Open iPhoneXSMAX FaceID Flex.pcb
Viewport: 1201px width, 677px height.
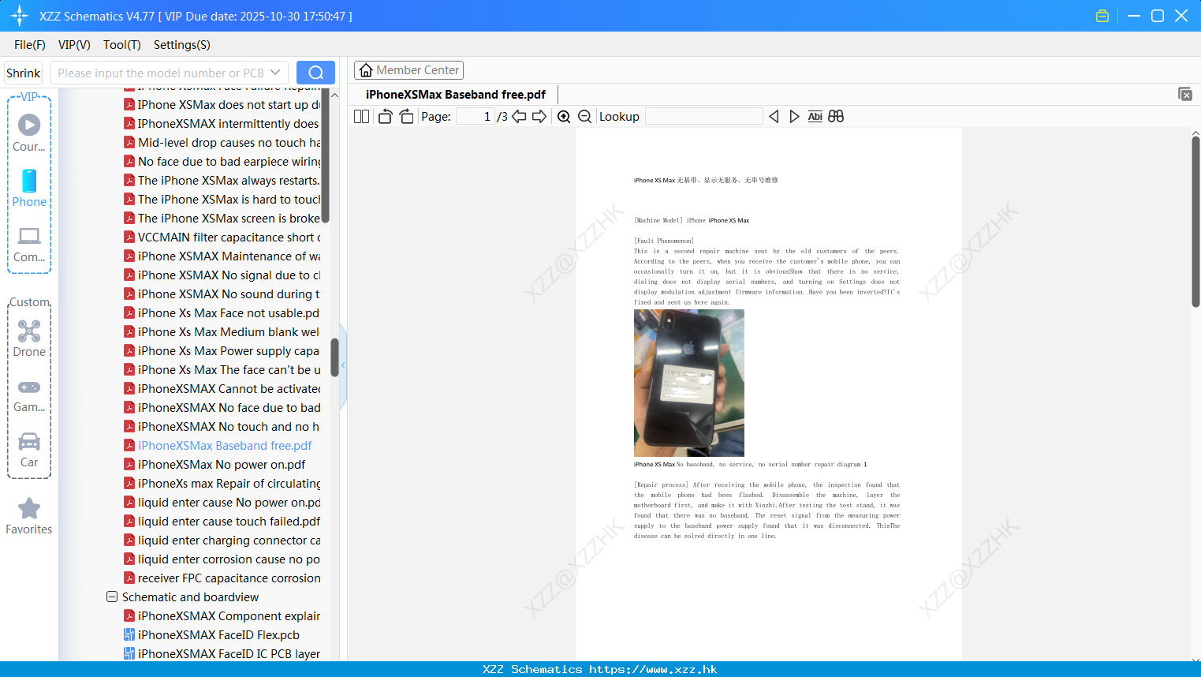[x=211, y=635]
